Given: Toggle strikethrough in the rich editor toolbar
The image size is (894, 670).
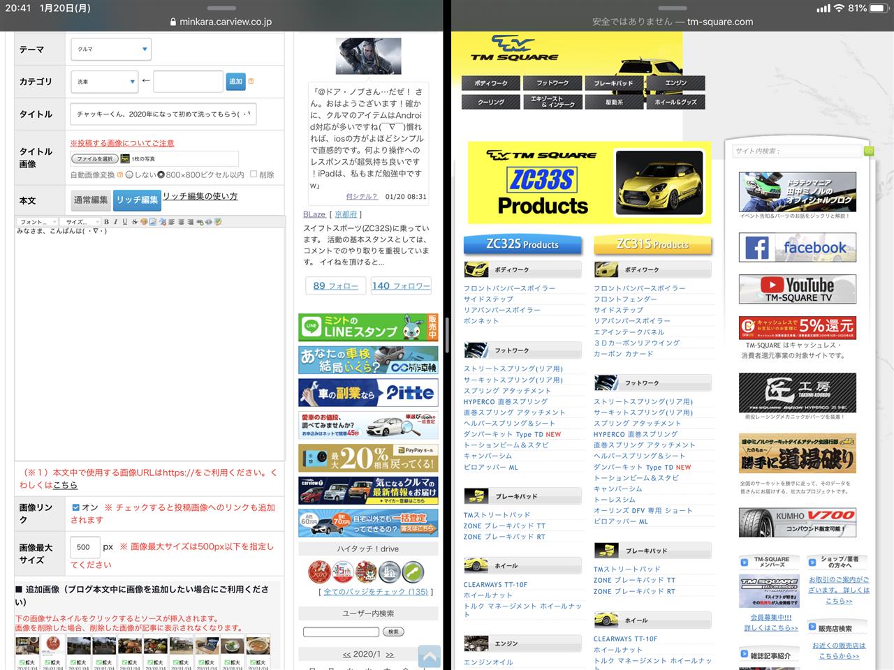Looking at the screenshot, I should point(134,222).
